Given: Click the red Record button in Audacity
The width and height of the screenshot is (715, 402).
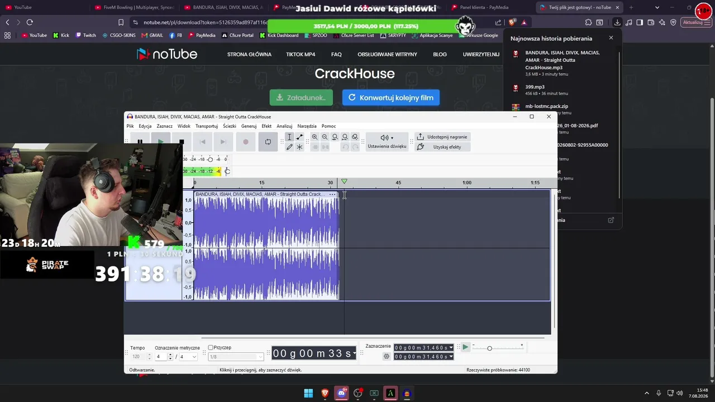Looking at the screenshot, I should [x=246, y=142].
